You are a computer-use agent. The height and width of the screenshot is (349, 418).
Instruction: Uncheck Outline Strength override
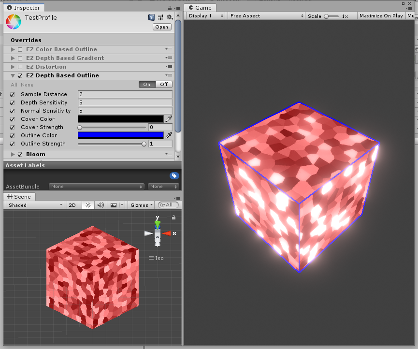pyautogui.click(x=12, y=144)
